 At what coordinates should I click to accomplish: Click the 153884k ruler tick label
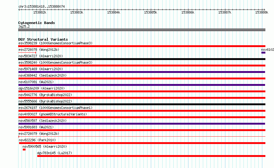(114, 12)
